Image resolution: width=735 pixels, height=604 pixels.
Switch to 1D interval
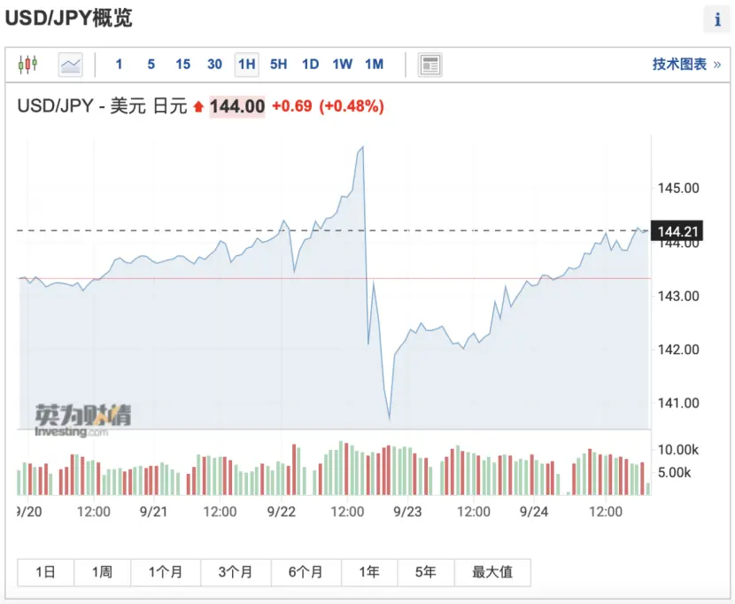(x=310, y=65)
